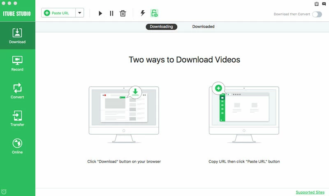Enable turbo mode lightning bolt icon
Screen dimensions: 329x196
pos(143,13)
